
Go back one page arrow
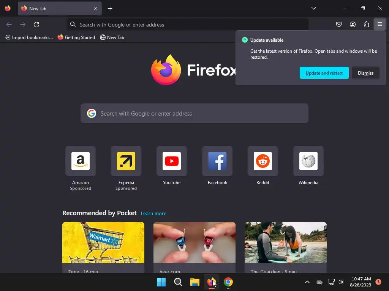pyautogui.click(x=9, y=25)
